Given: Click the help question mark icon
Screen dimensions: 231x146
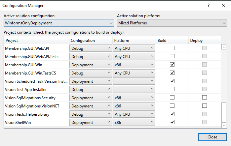Looking at the screenshot, I should pos(209,5).
